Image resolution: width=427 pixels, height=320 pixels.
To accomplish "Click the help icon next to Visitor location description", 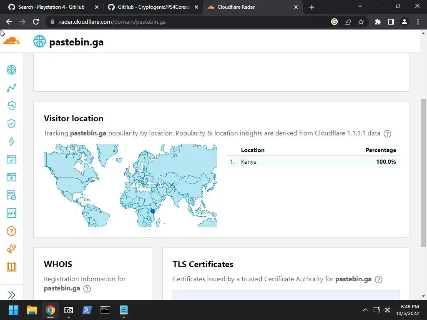I will click(x=387, y=134).
